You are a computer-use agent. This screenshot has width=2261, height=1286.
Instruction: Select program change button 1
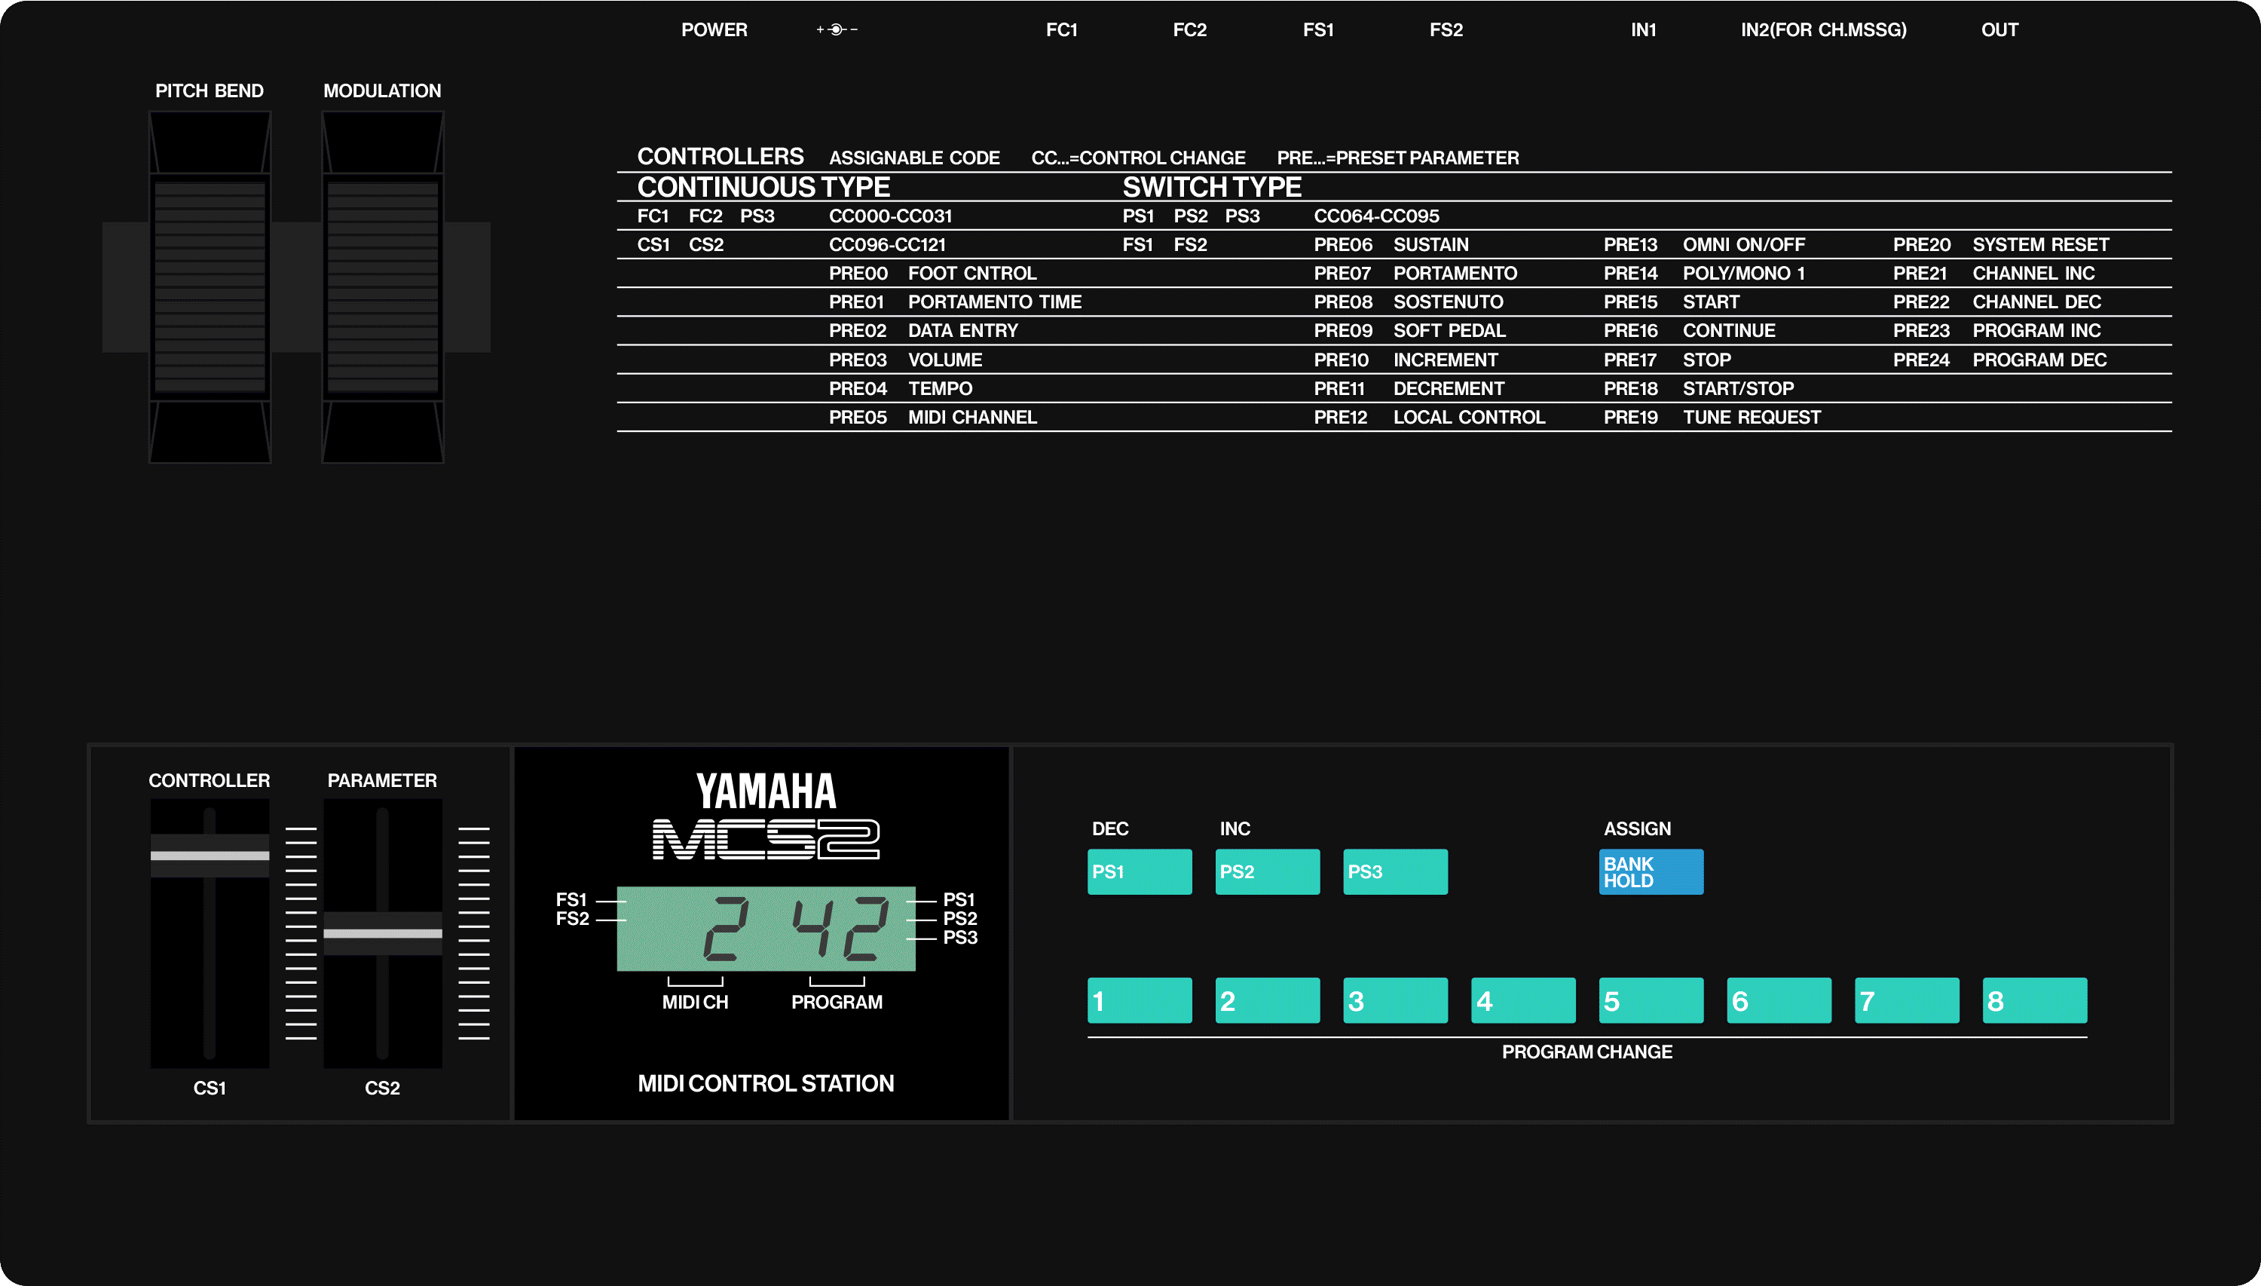coord(1139,1000)
